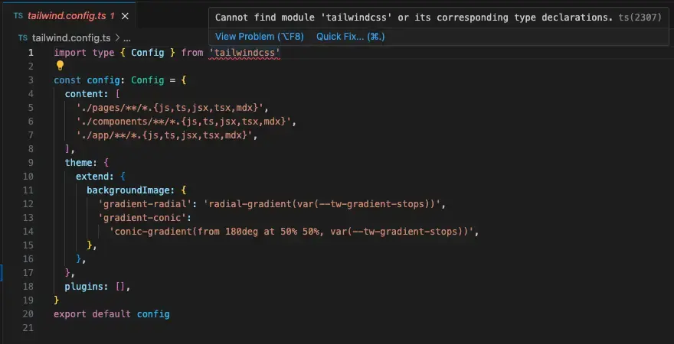Select the tailwind.config.ts editor tab

pos(68,16)
